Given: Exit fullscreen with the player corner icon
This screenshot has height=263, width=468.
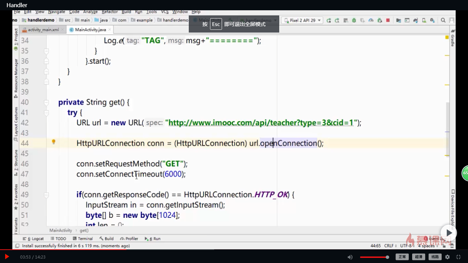Looking at the screenshot, I should click(458, 257).
